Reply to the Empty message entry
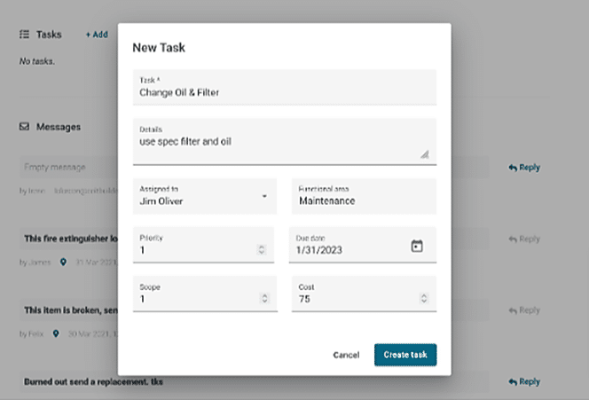Viewport: 589px width, 400px height. 524,167
